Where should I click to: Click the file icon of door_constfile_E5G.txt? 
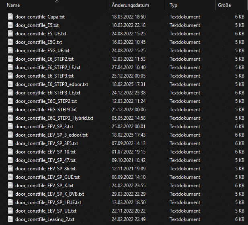[x=11, y=42]
